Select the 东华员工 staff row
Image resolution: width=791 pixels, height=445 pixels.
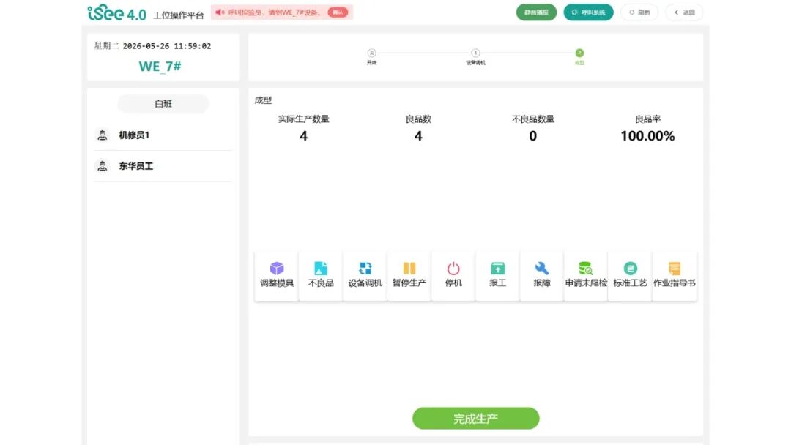(x=163, y=166)
